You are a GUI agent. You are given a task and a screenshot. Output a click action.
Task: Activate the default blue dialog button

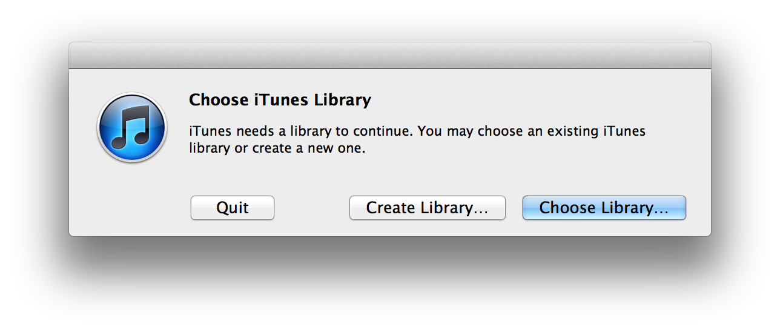click(x=604, y=208)
